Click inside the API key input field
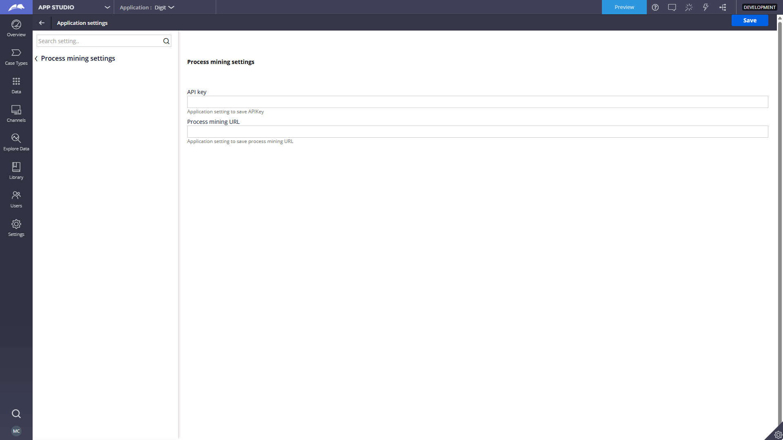The image size is (783, 440). [x=477, y=101]
